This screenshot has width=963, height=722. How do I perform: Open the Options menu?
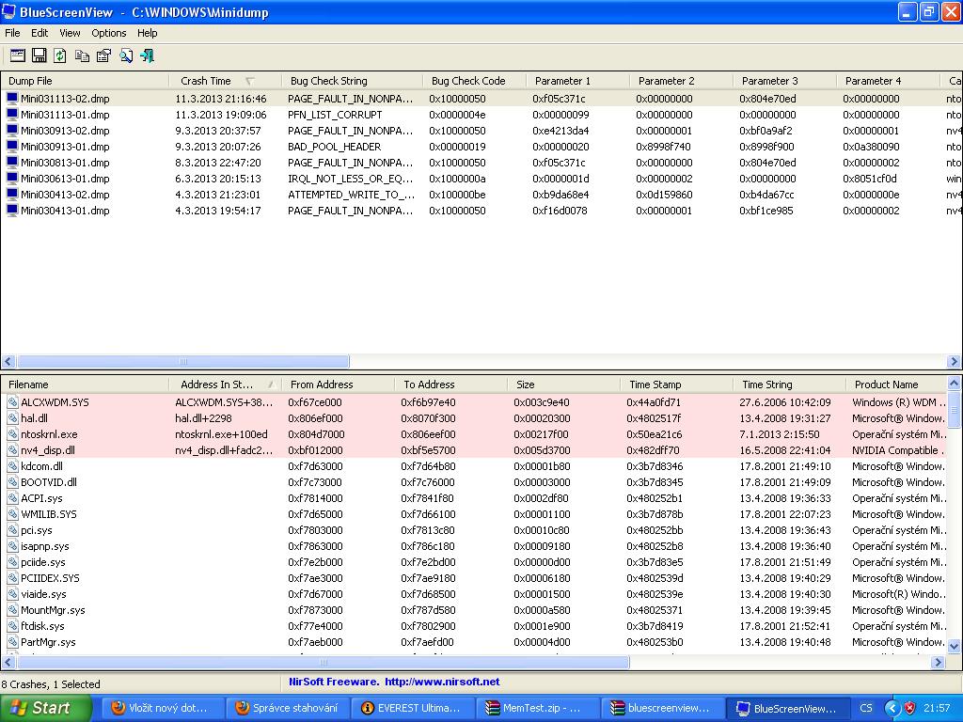click(x=109, y=33)
